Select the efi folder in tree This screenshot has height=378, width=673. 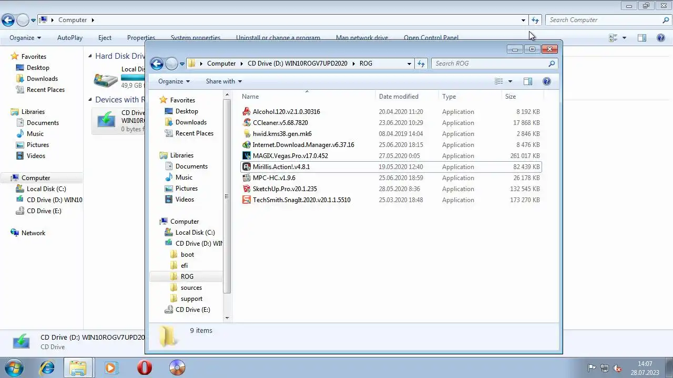(x=184, y=266)
